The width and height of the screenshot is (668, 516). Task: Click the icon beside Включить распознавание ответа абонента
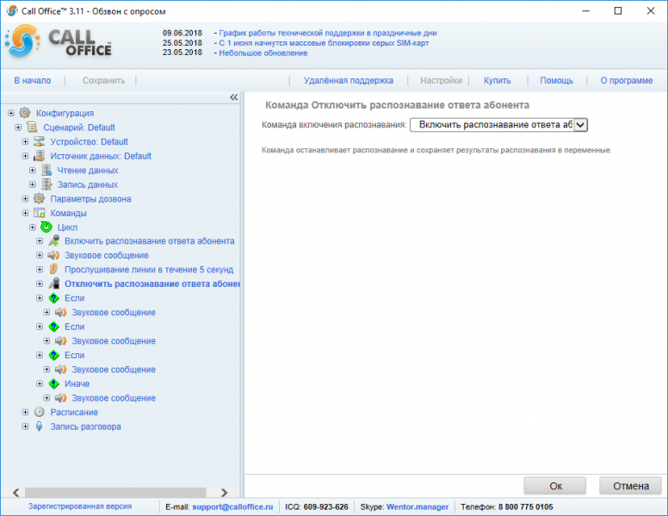53,240
